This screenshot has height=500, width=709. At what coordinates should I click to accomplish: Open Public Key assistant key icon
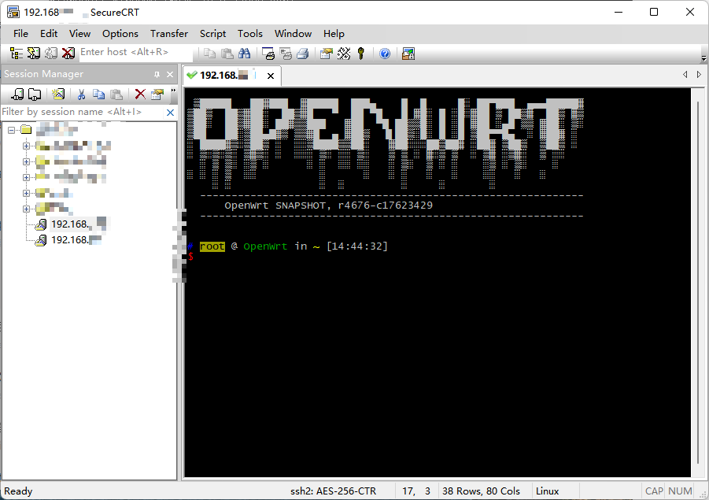click(361, 54)
